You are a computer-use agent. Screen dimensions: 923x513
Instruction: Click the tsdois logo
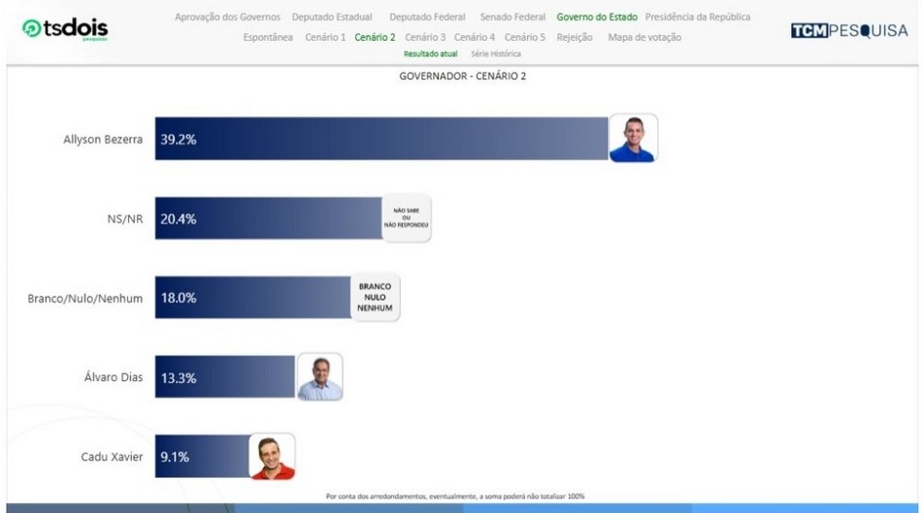tap(65, 30)
